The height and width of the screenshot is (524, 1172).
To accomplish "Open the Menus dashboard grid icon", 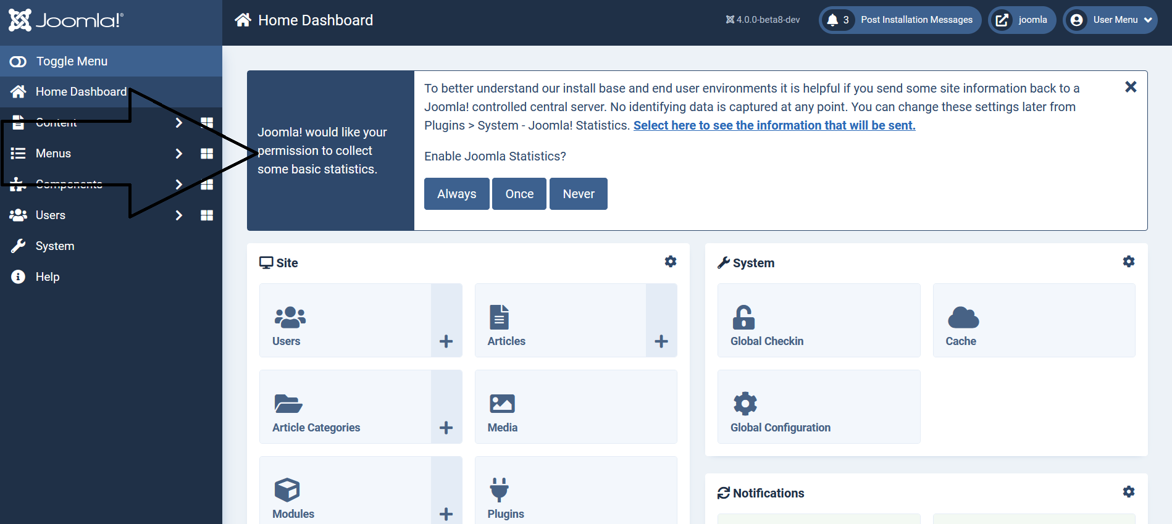I will 207,154.
